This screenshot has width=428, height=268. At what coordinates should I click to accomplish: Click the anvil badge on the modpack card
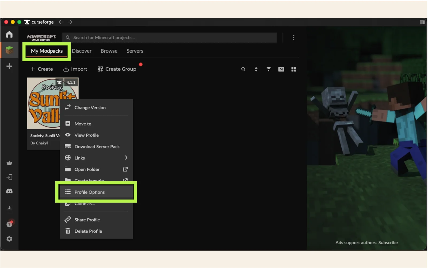[59, 82]
